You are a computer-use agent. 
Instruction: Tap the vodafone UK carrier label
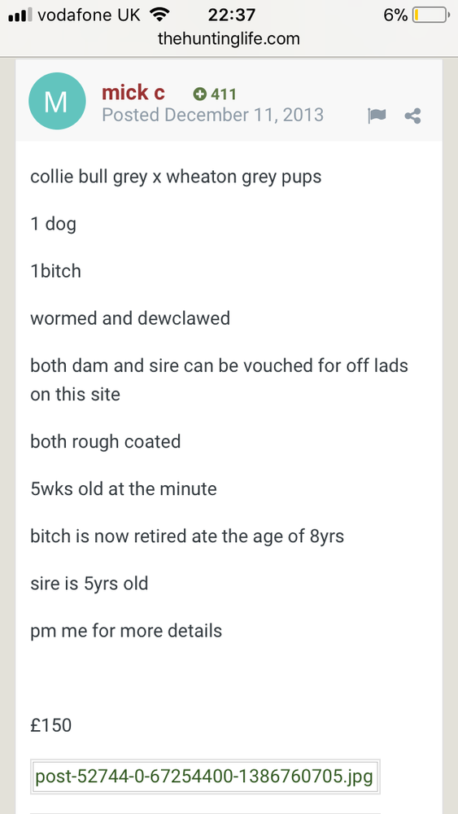[89, 15]
